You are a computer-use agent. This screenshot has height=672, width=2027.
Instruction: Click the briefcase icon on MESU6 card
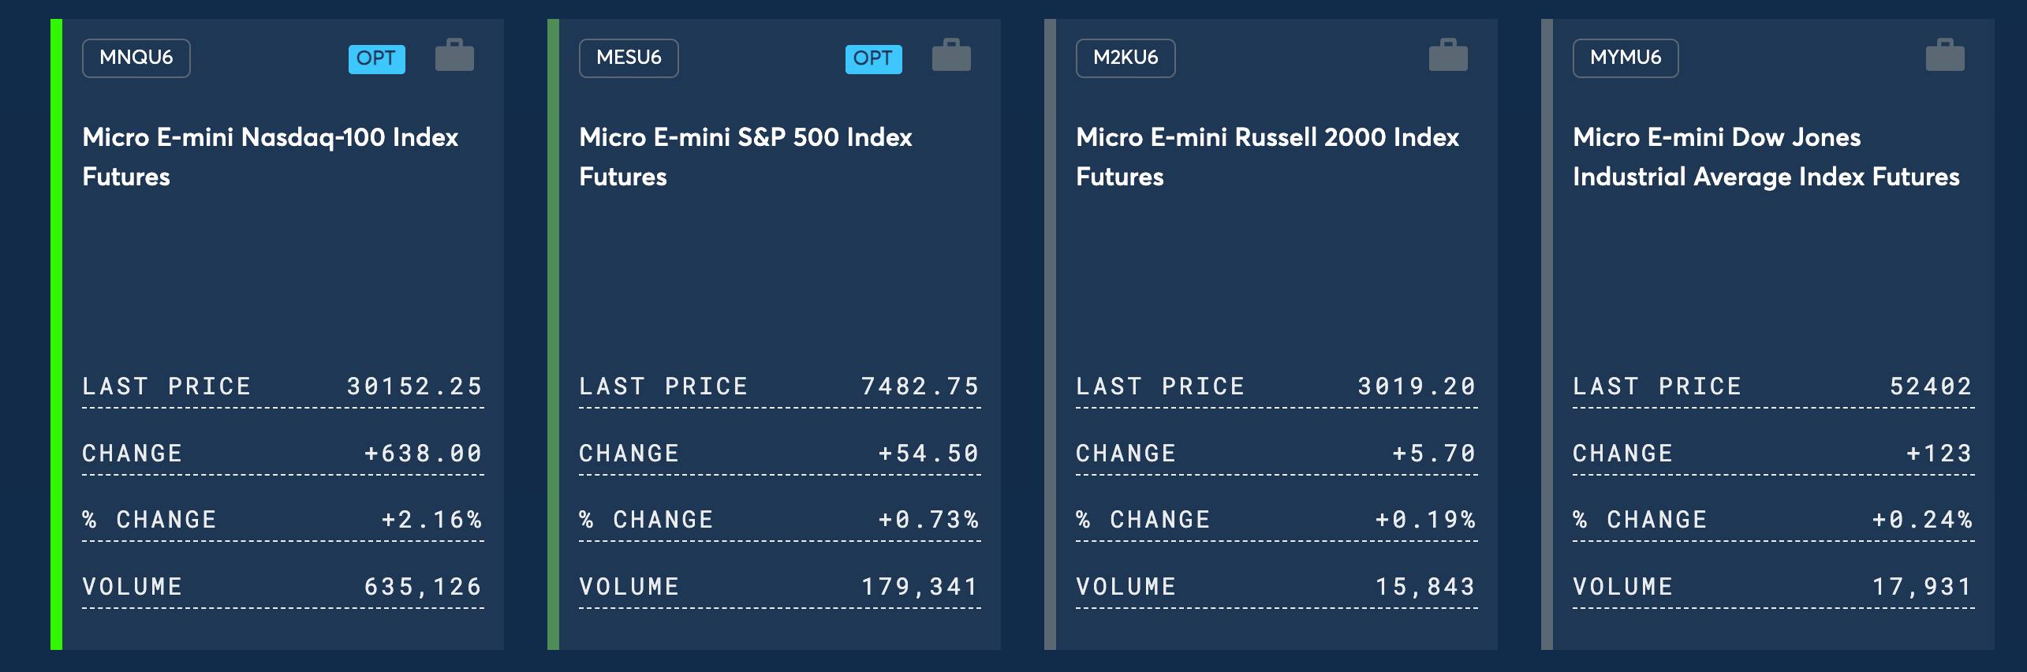tap(952, 55)
